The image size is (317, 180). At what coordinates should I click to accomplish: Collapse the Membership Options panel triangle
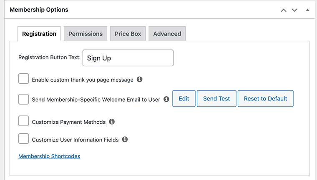[307, 10]
